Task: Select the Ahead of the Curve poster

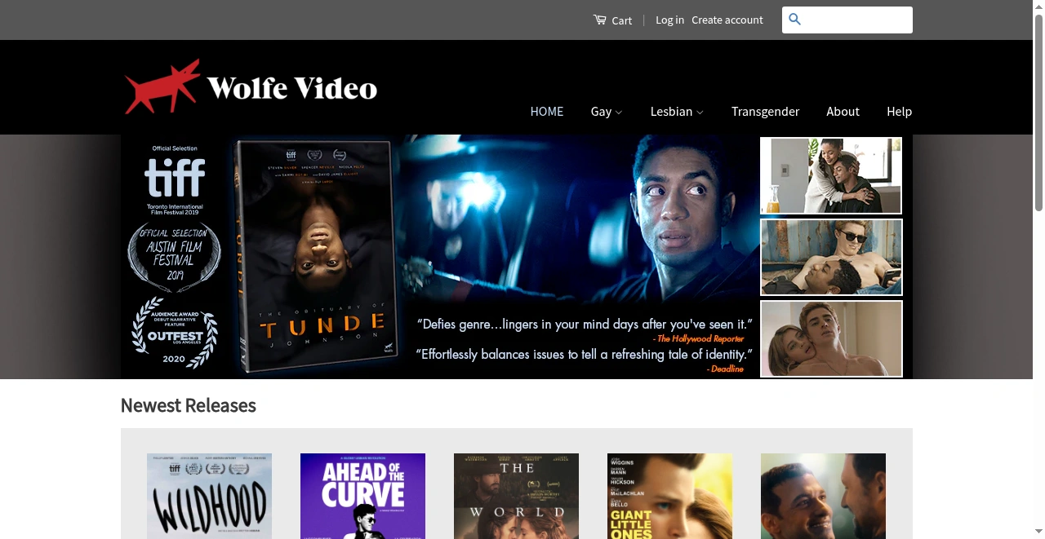Action: click(x=362, y=496)
